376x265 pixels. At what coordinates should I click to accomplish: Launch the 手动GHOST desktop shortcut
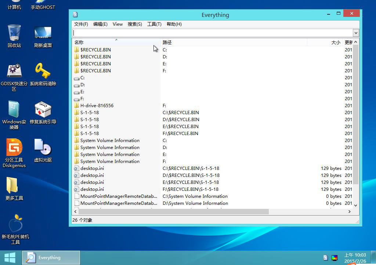click(x=43, y=5)
